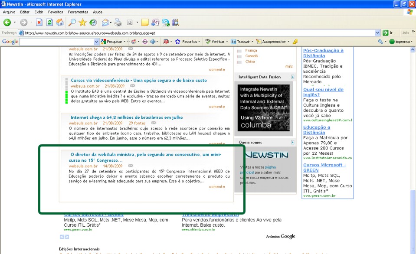Click the Verificar spell check button
Image resolution: width=416 pixels, height=254 pixels.
point(215,42)
